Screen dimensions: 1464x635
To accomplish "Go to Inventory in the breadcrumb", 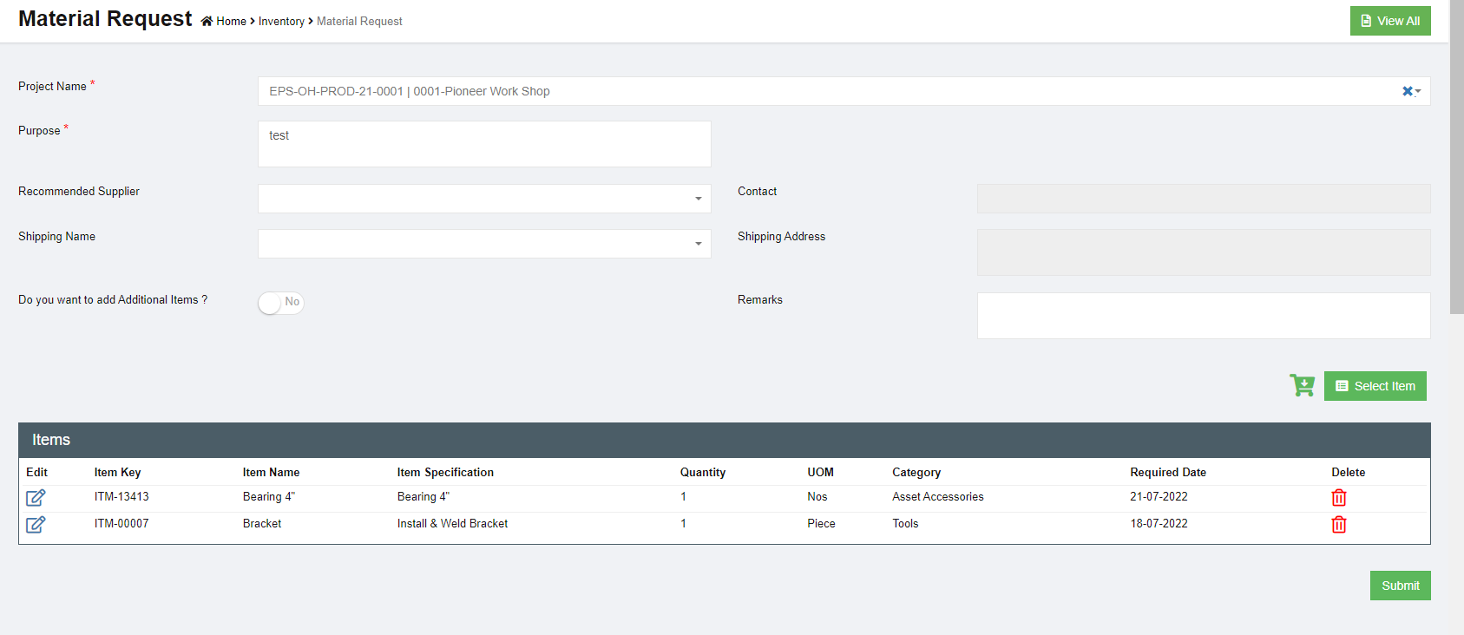I will (x=281, y=22).
